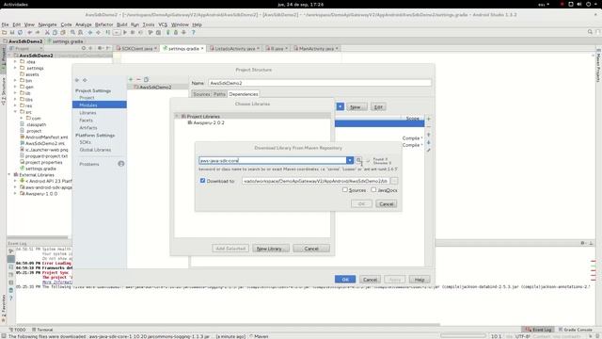
Task: Switch to settings.gradle editor tab
Action: coord(183,49)
